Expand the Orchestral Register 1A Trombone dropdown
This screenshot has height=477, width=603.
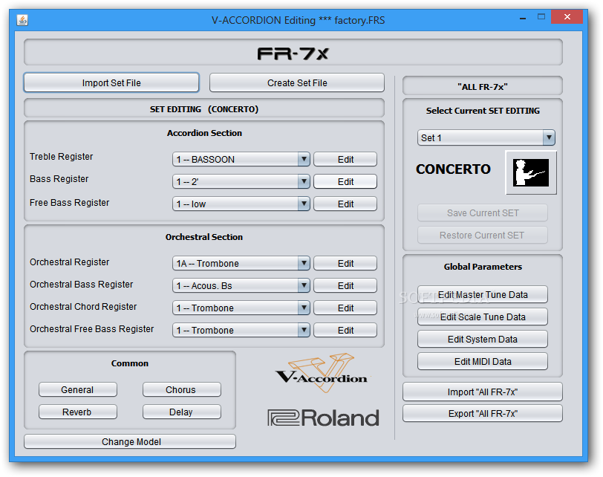click(241, 264)
